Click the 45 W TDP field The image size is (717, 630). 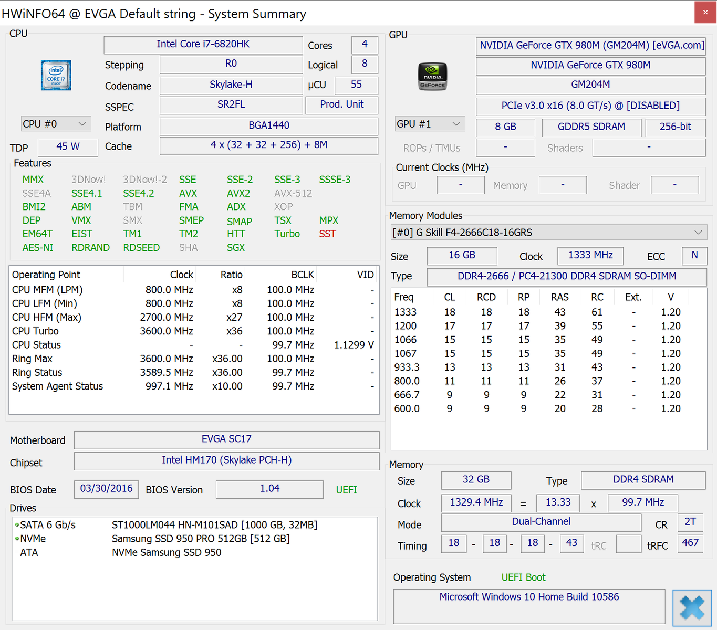68,147
